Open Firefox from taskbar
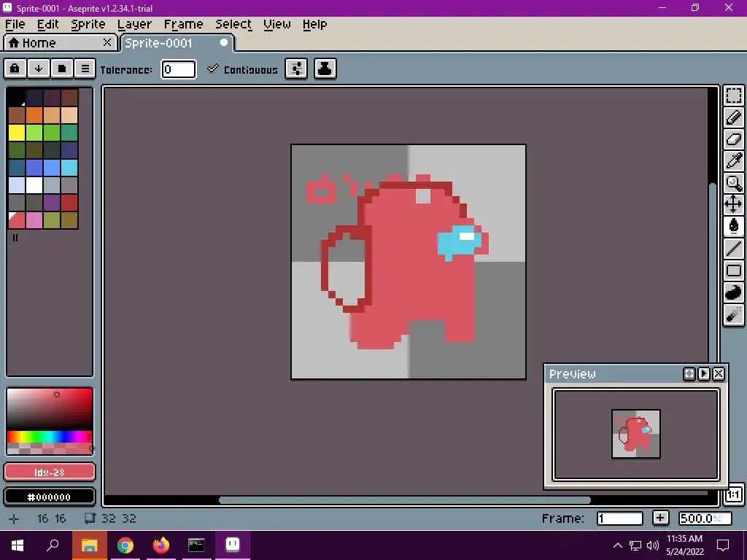 pos(161,545)
